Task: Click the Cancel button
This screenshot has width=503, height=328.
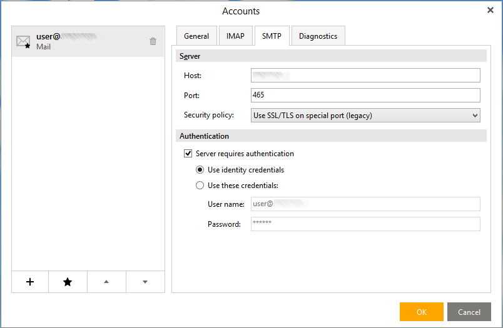Action: 469,312
